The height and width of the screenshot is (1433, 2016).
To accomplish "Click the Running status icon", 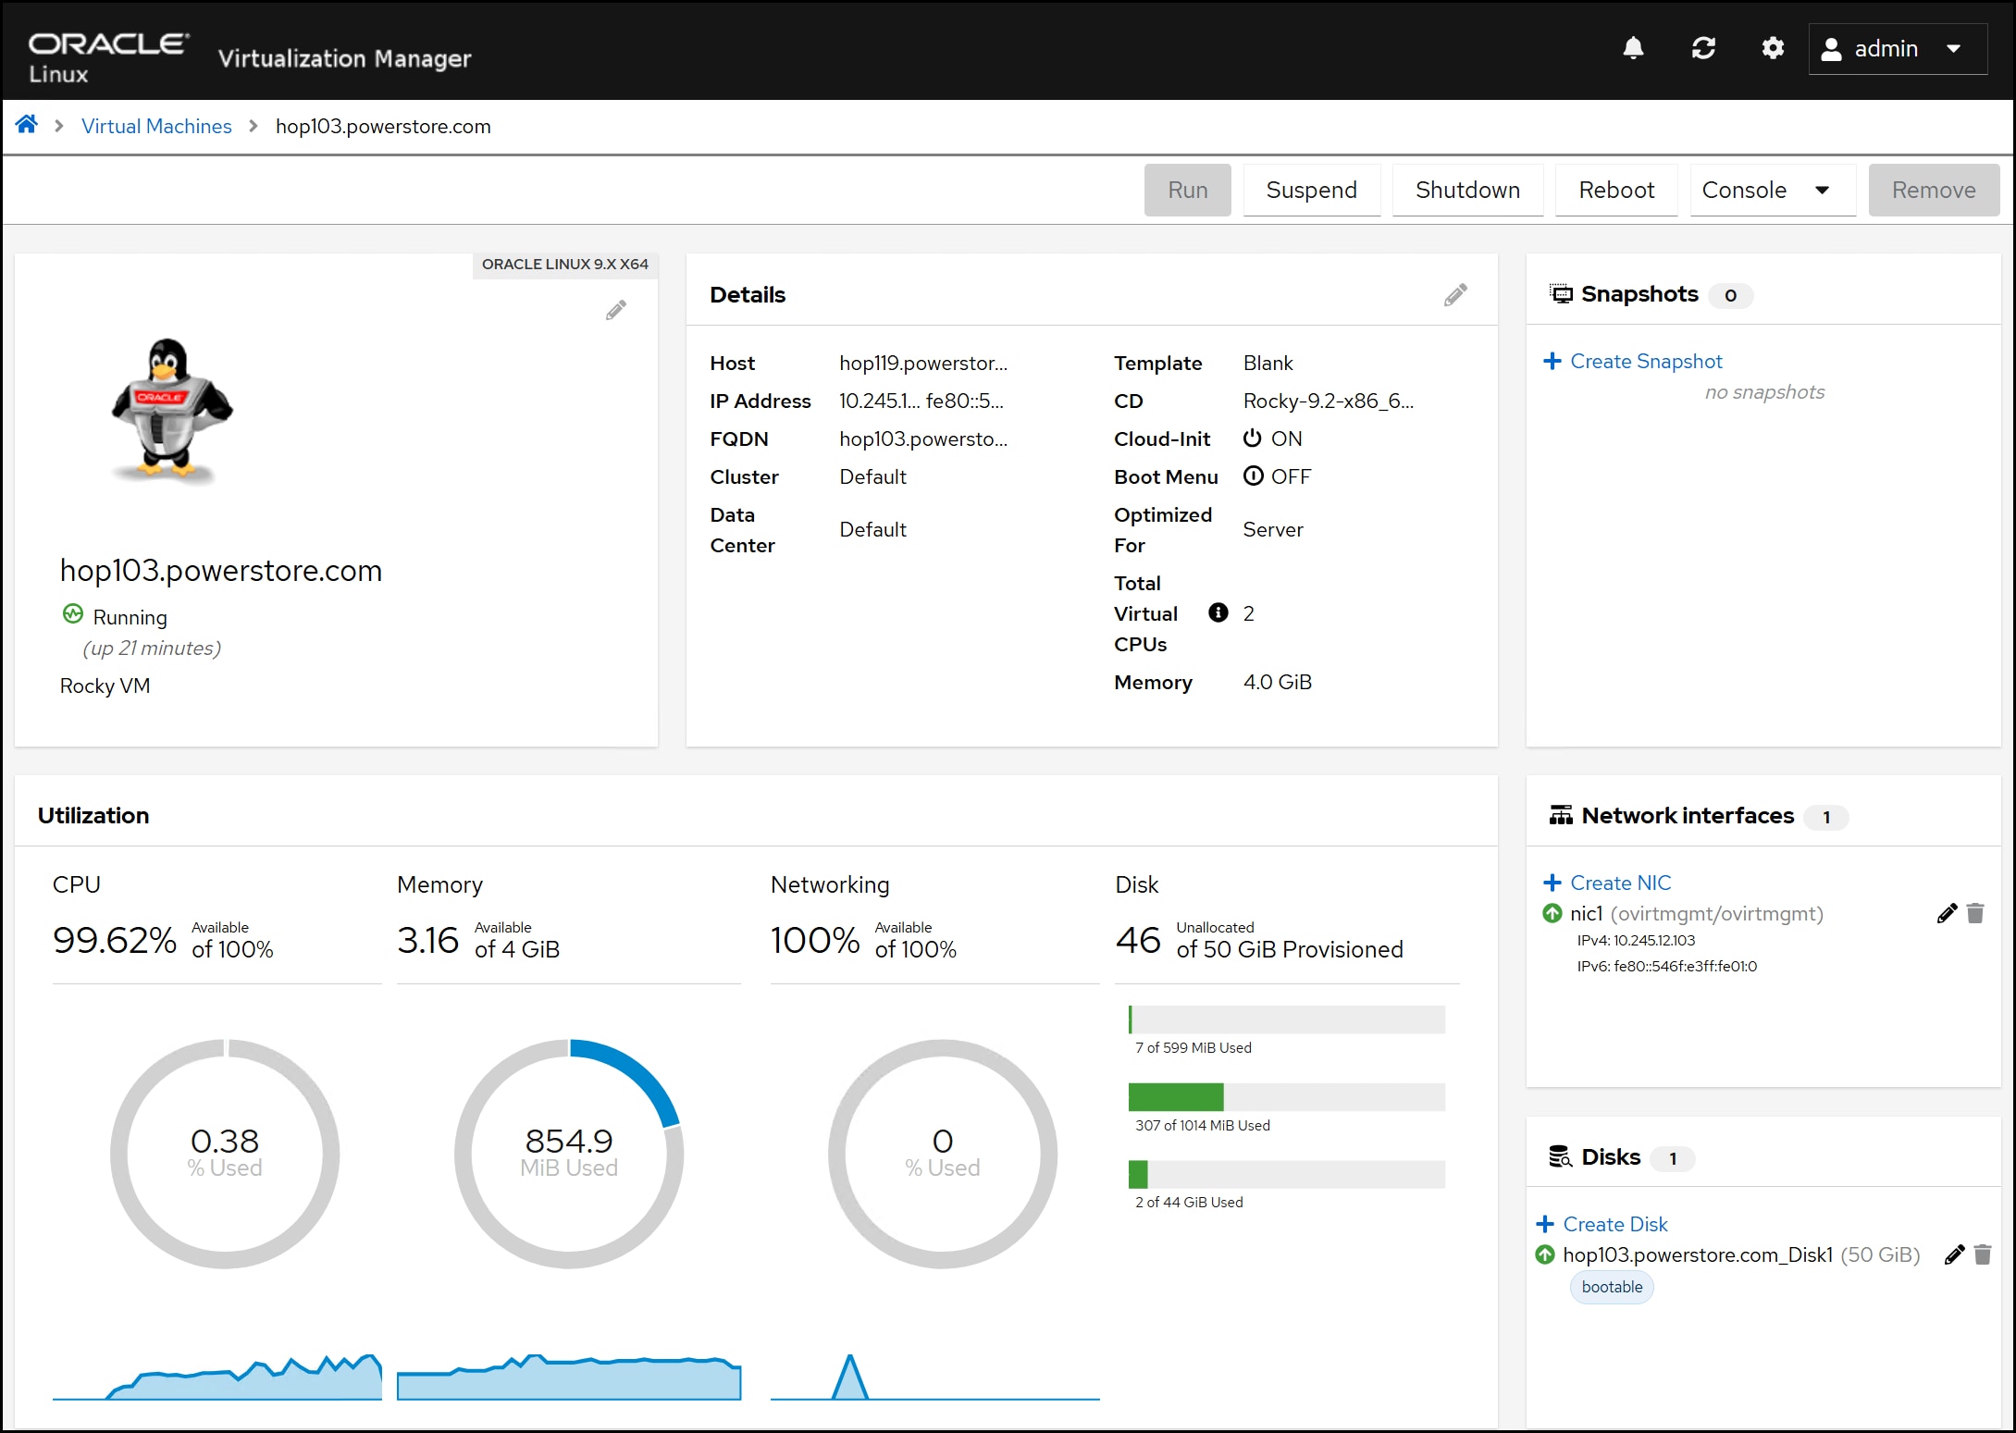I will click(72, 613).
